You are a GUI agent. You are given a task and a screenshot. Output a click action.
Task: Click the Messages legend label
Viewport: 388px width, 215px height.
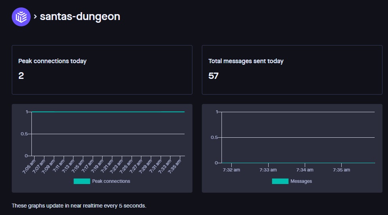coord(301,181)
